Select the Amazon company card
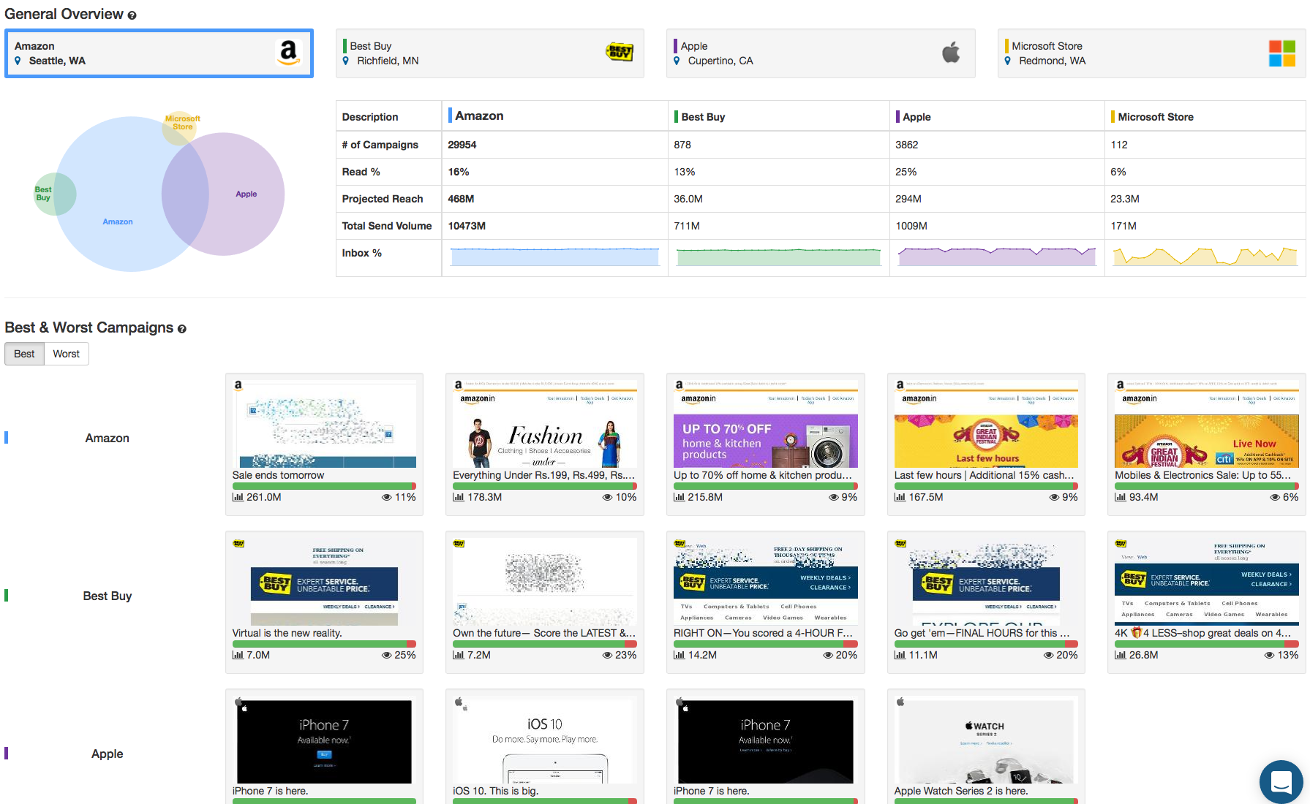This screenshot has height=804, width=1310. 159,53
